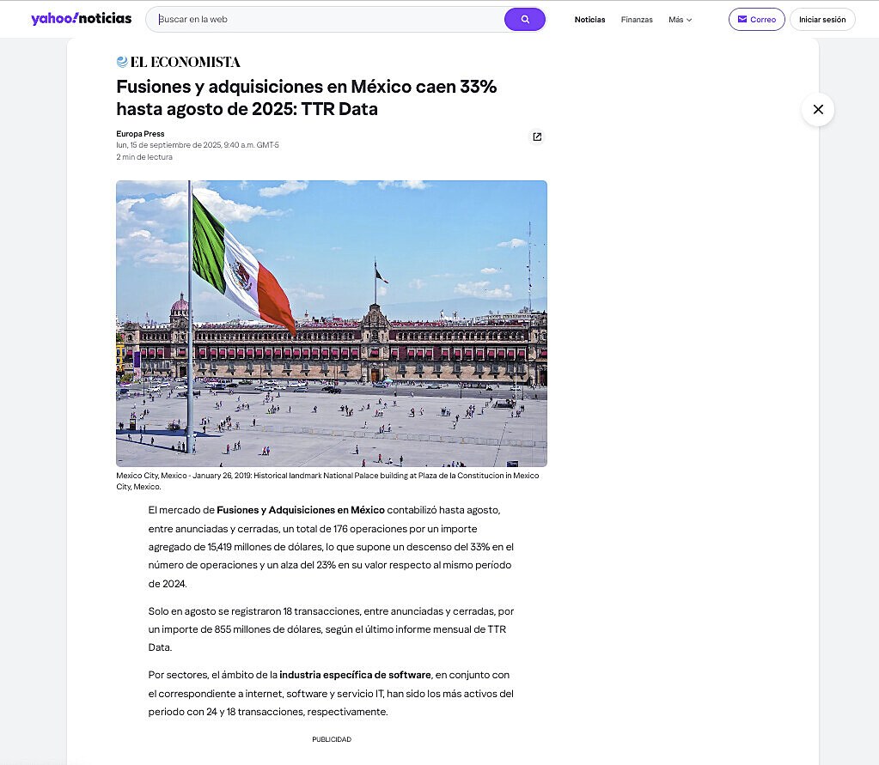Click the Yahoo Noticias logo
The width and height of the screenshot is (879, 765).
(x=82, y=19)
